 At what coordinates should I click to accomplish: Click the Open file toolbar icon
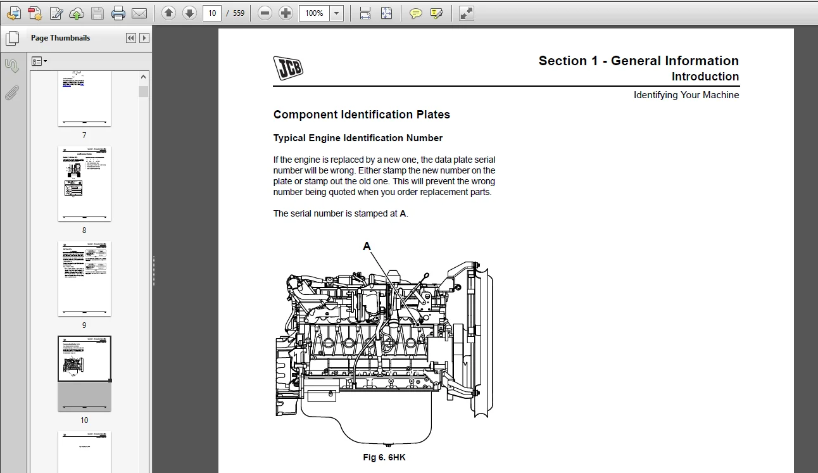point(14,13)
